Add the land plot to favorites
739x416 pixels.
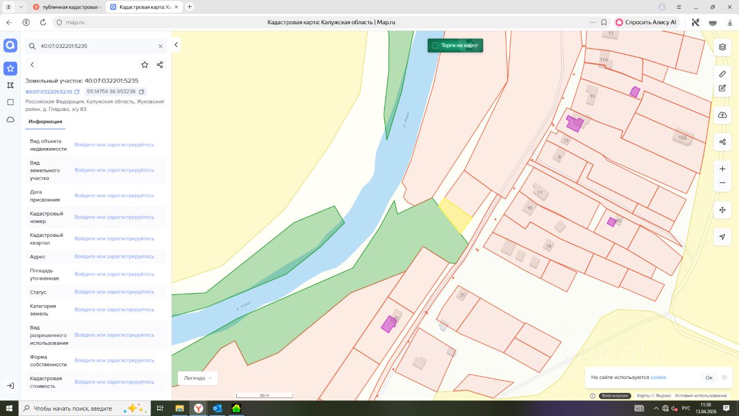tap(144, 65)
